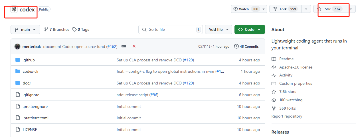Image resolution: width=358 pixels, height=137 pixels.
Task: Open pull request #162 link
Action: point(112,47)
